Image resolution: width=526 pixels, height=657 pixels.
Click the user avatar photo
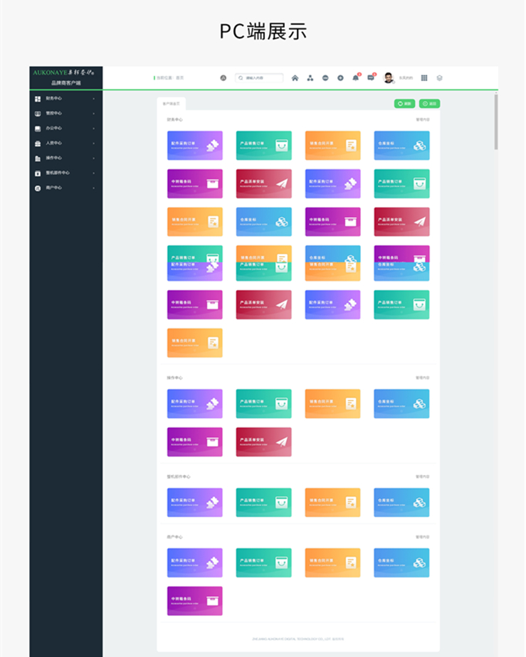389,78
